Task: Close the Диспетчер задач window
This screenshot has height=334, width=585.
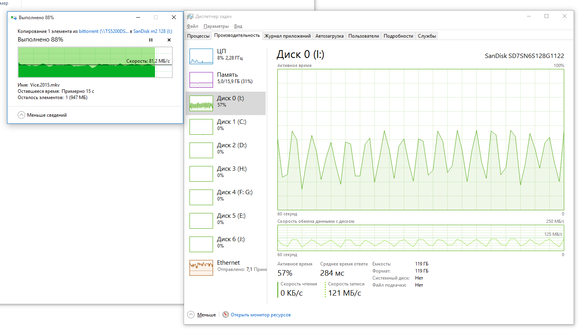Action: (565, 16)
